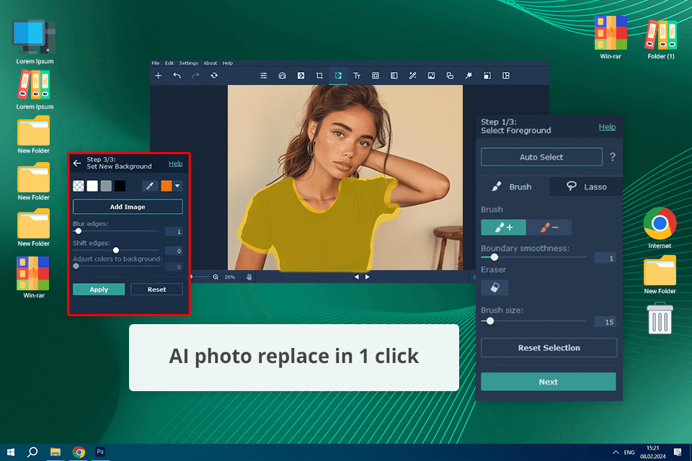Choose the transparent checkered background swatch
The image size is (692, 461).
(79, 186)
